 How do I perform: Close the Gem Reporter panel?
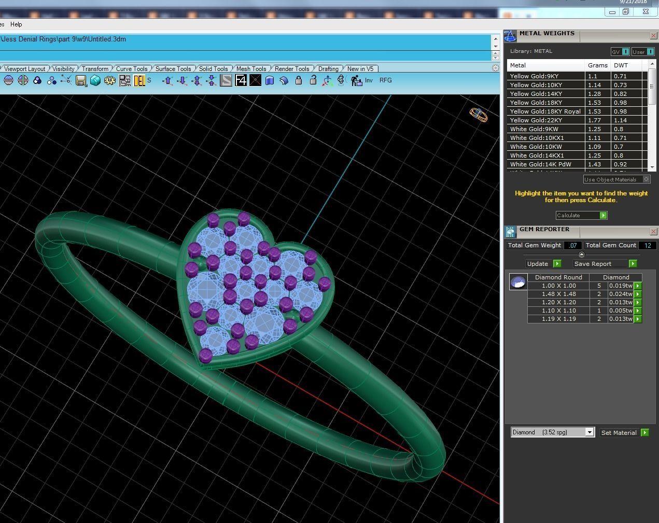(x=653, y=232)
